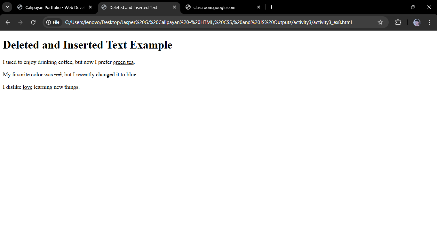Open the Chrome three-dot menu
The image size is (437, 245).
click(x=430, y=22)
